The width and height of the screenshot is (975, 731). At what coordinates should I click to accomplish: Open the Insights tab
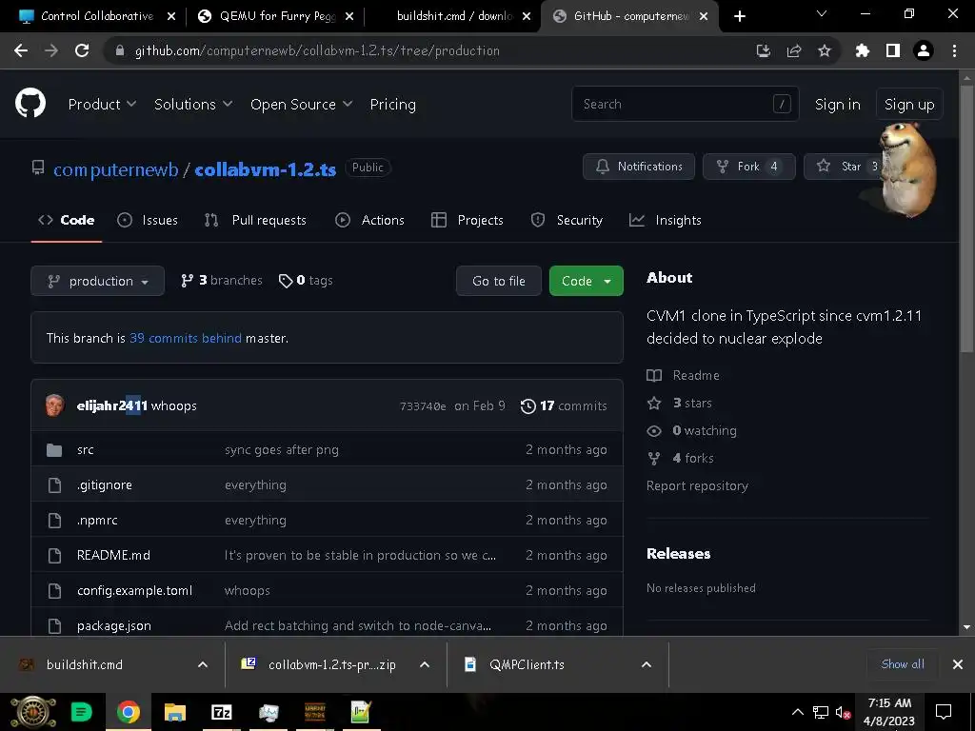point(666,220)
